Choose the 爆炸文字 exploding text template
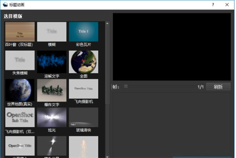 tap(52, 90)
